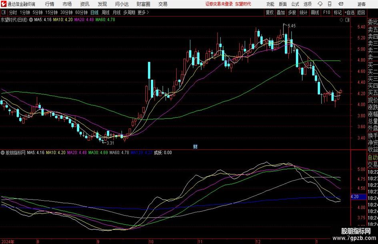Open the customer service headset icon

[320, 4]
